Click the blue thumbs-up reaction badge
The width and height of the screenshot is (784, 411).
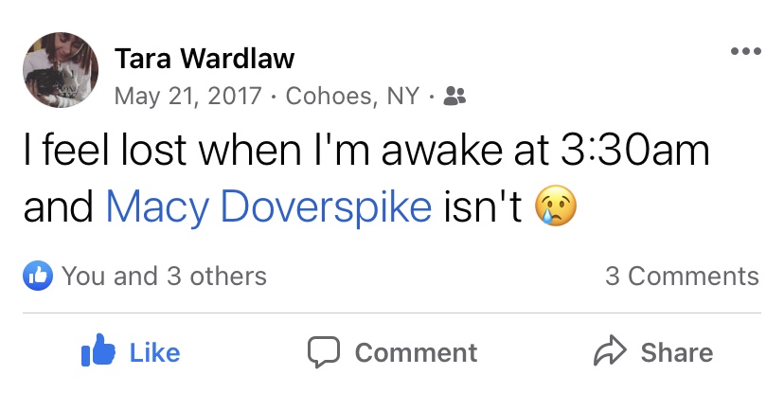pos(36,276)
